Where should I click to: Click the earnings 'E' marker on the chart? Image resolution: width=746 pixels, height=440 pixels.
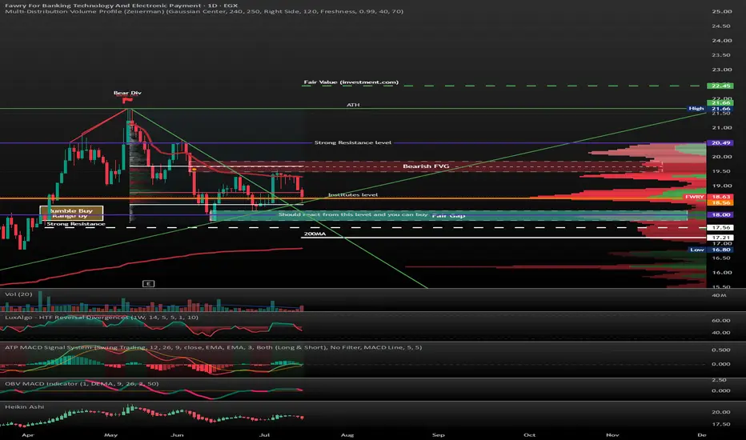148,283
